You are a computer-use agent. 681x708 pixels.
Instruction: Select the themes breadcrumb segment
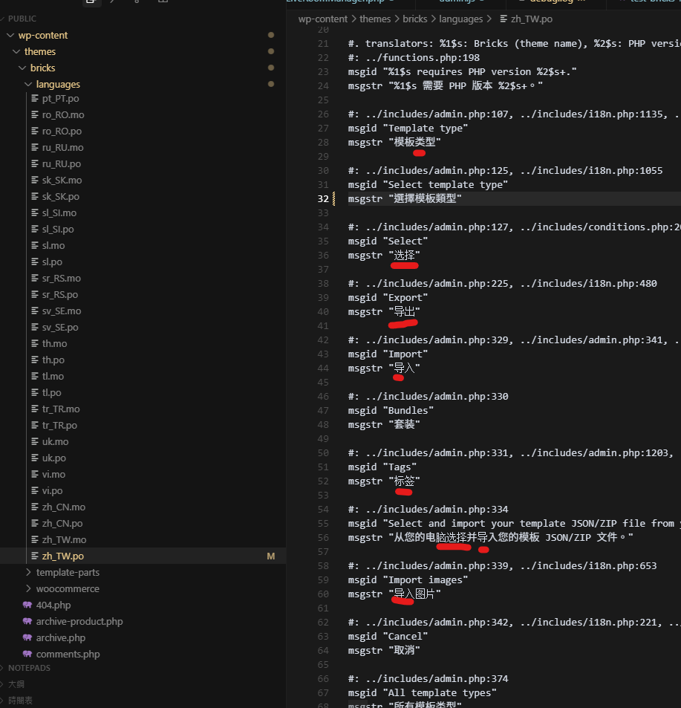coord(374,19)
